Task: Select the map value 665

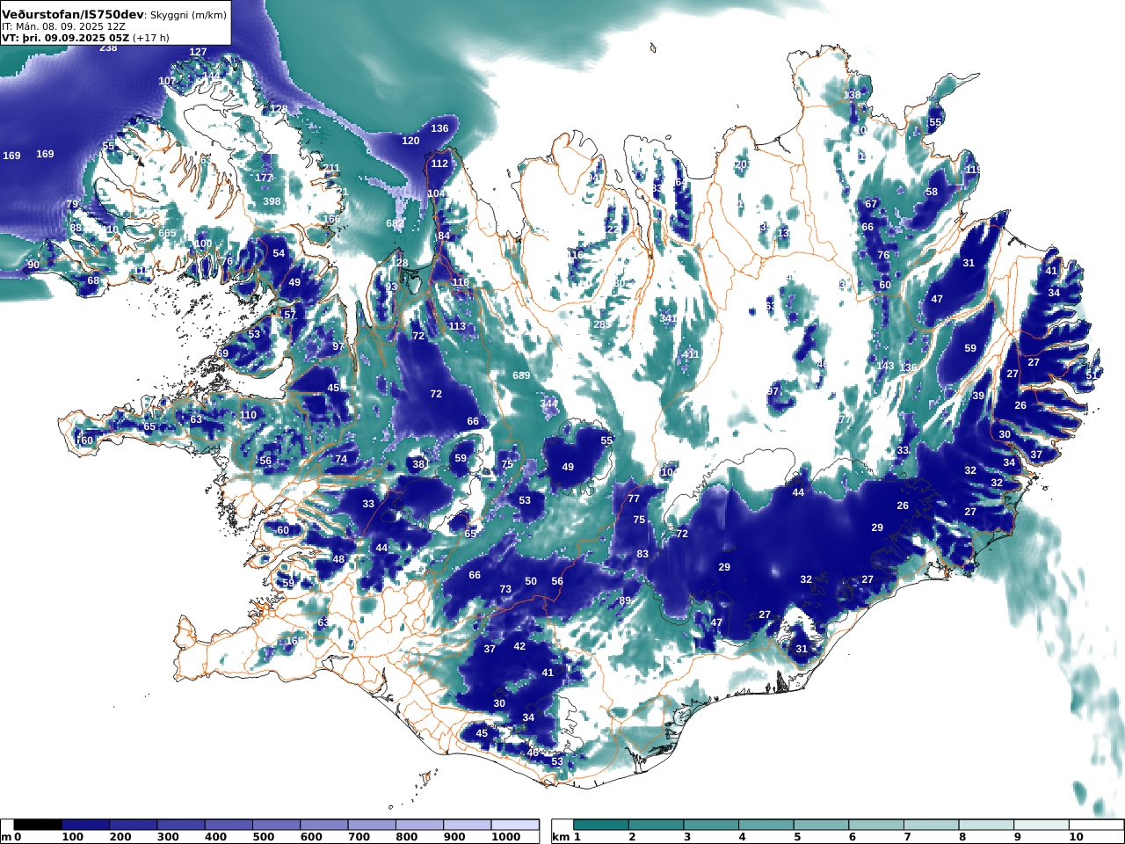Action: coord(167,233)
